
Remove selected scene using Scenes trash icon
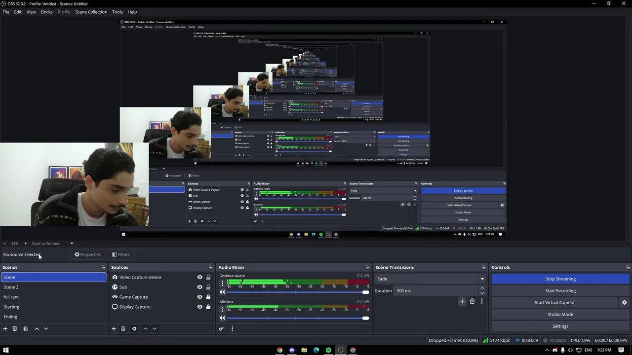tap(15, 329)
